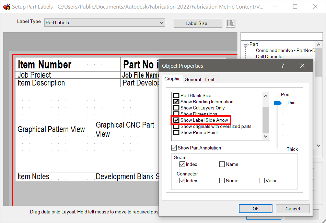Enable the Show Pierce Point option
326x223 pixels.
click(x=177, y=133)
